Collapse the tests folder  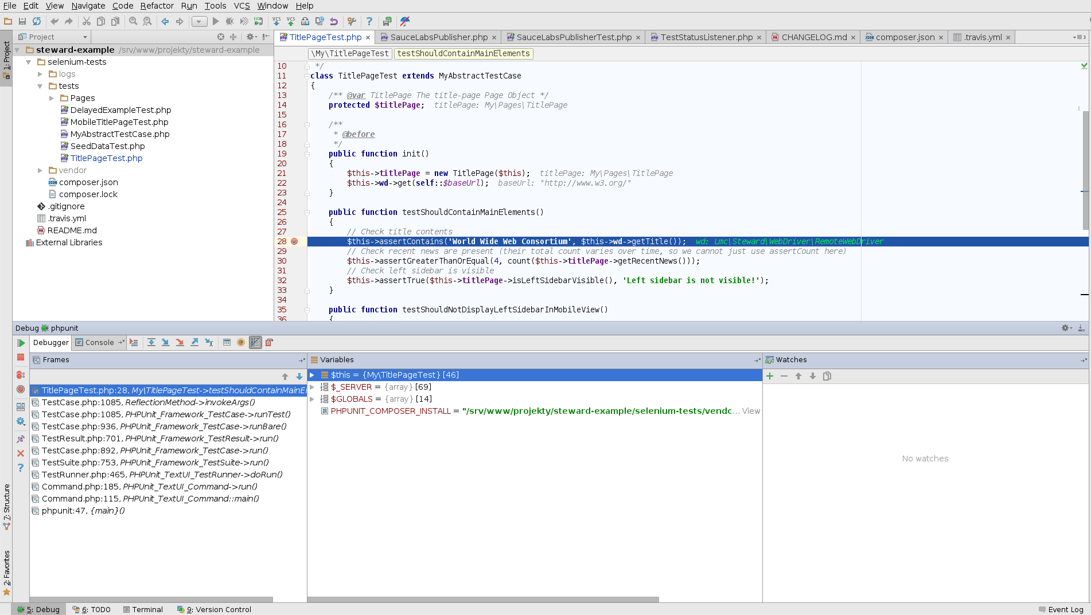40,86
